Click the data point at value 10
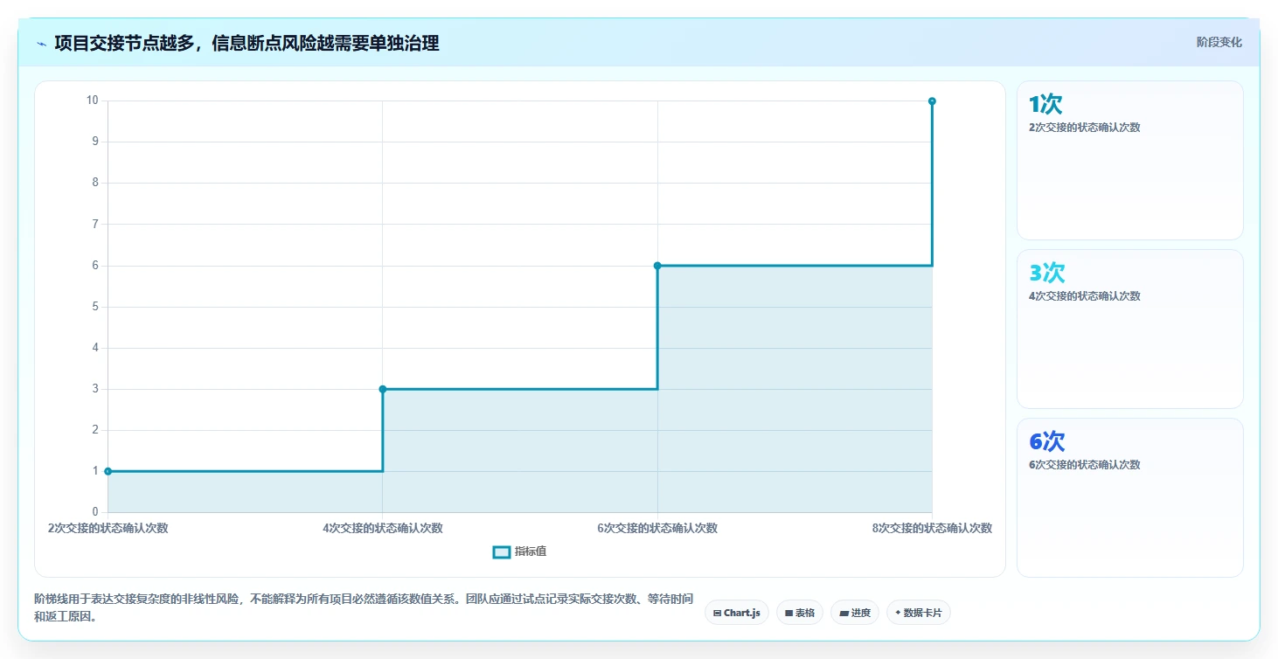The image size is (1278, 659). [932, 101]
